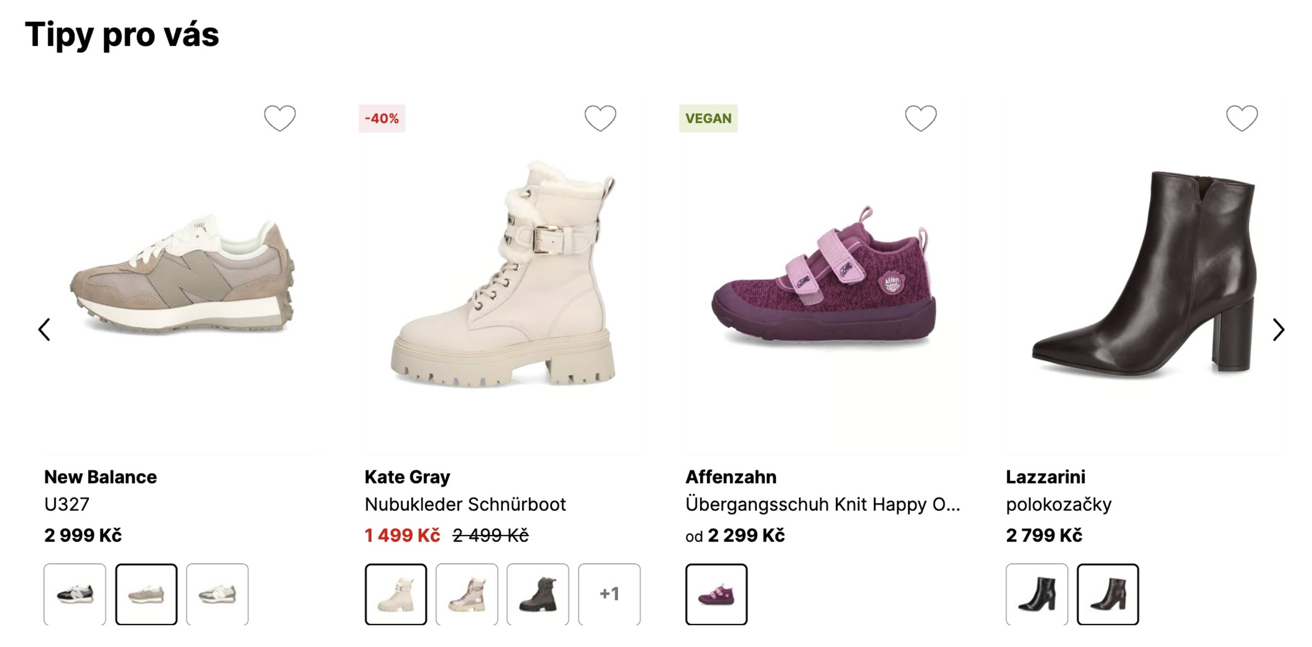Viewport: 1312px width, 647px height.
Task: Add Affenzahn shoe to wishlist
Action: pyautogui.click(x=920, y=118)
